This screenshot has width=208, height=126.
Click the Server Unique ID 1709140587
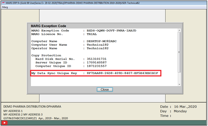coord(96,62)
